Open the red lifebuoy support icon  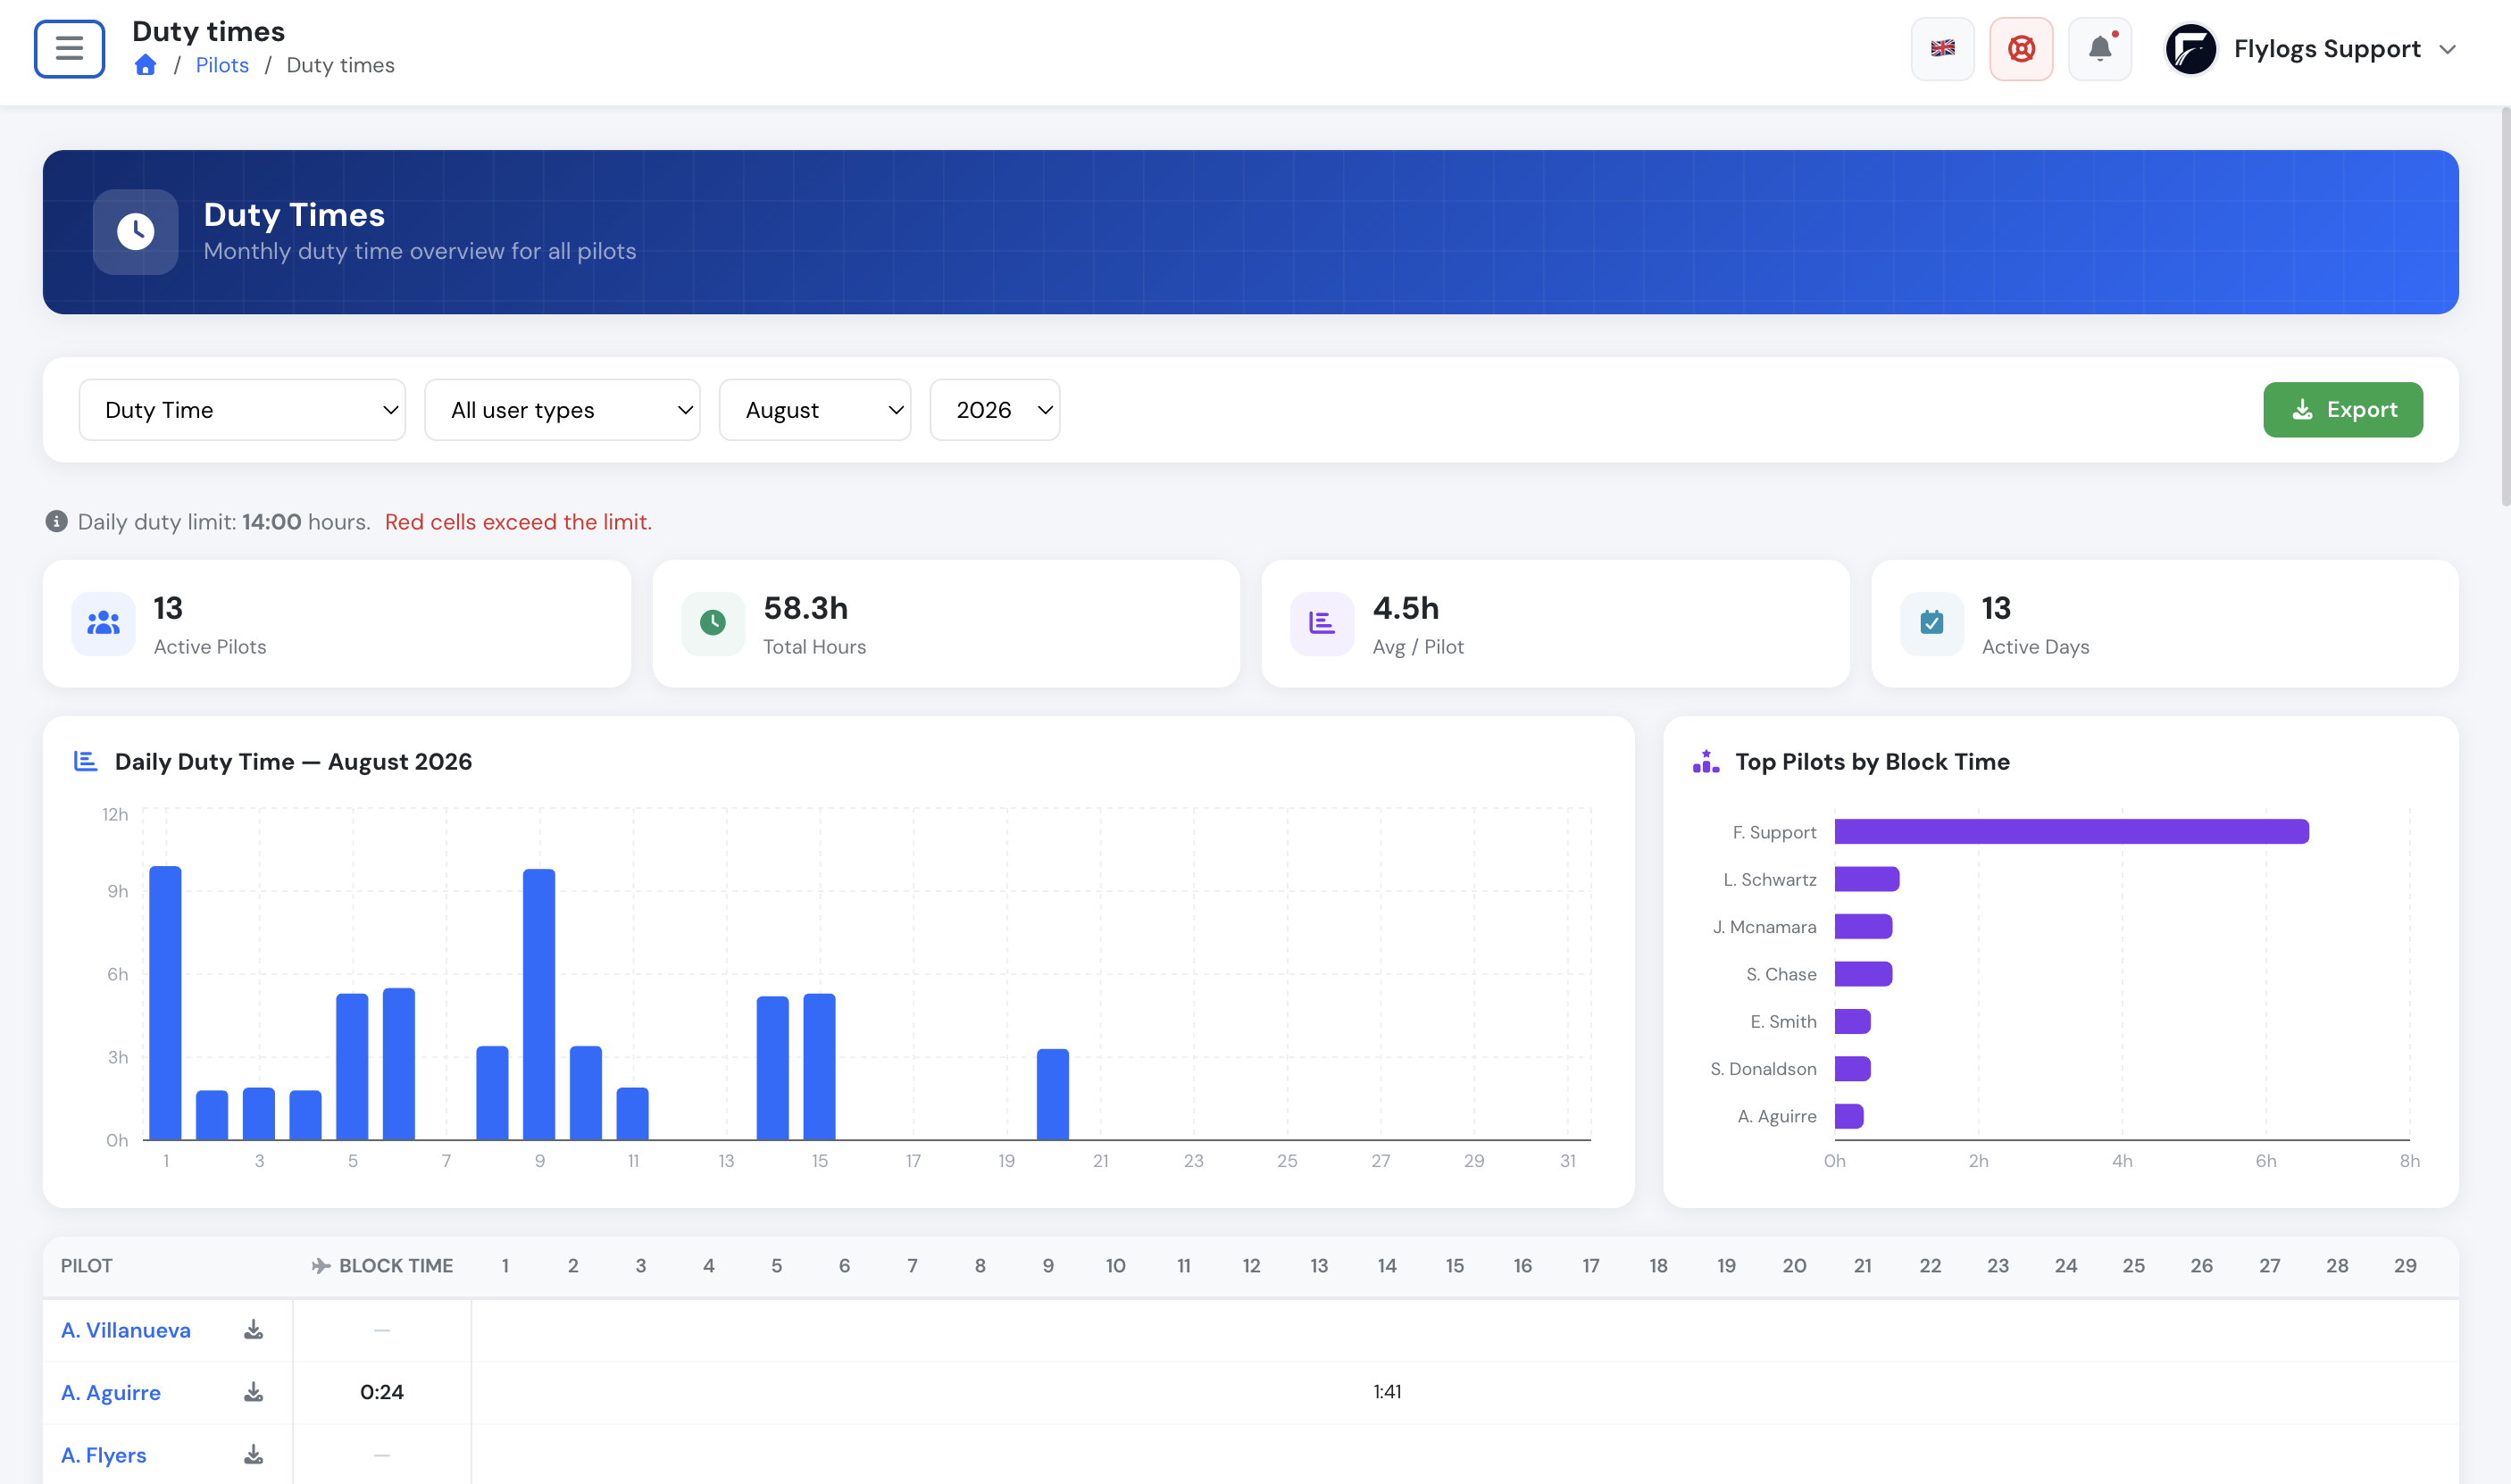[2021, 48]
